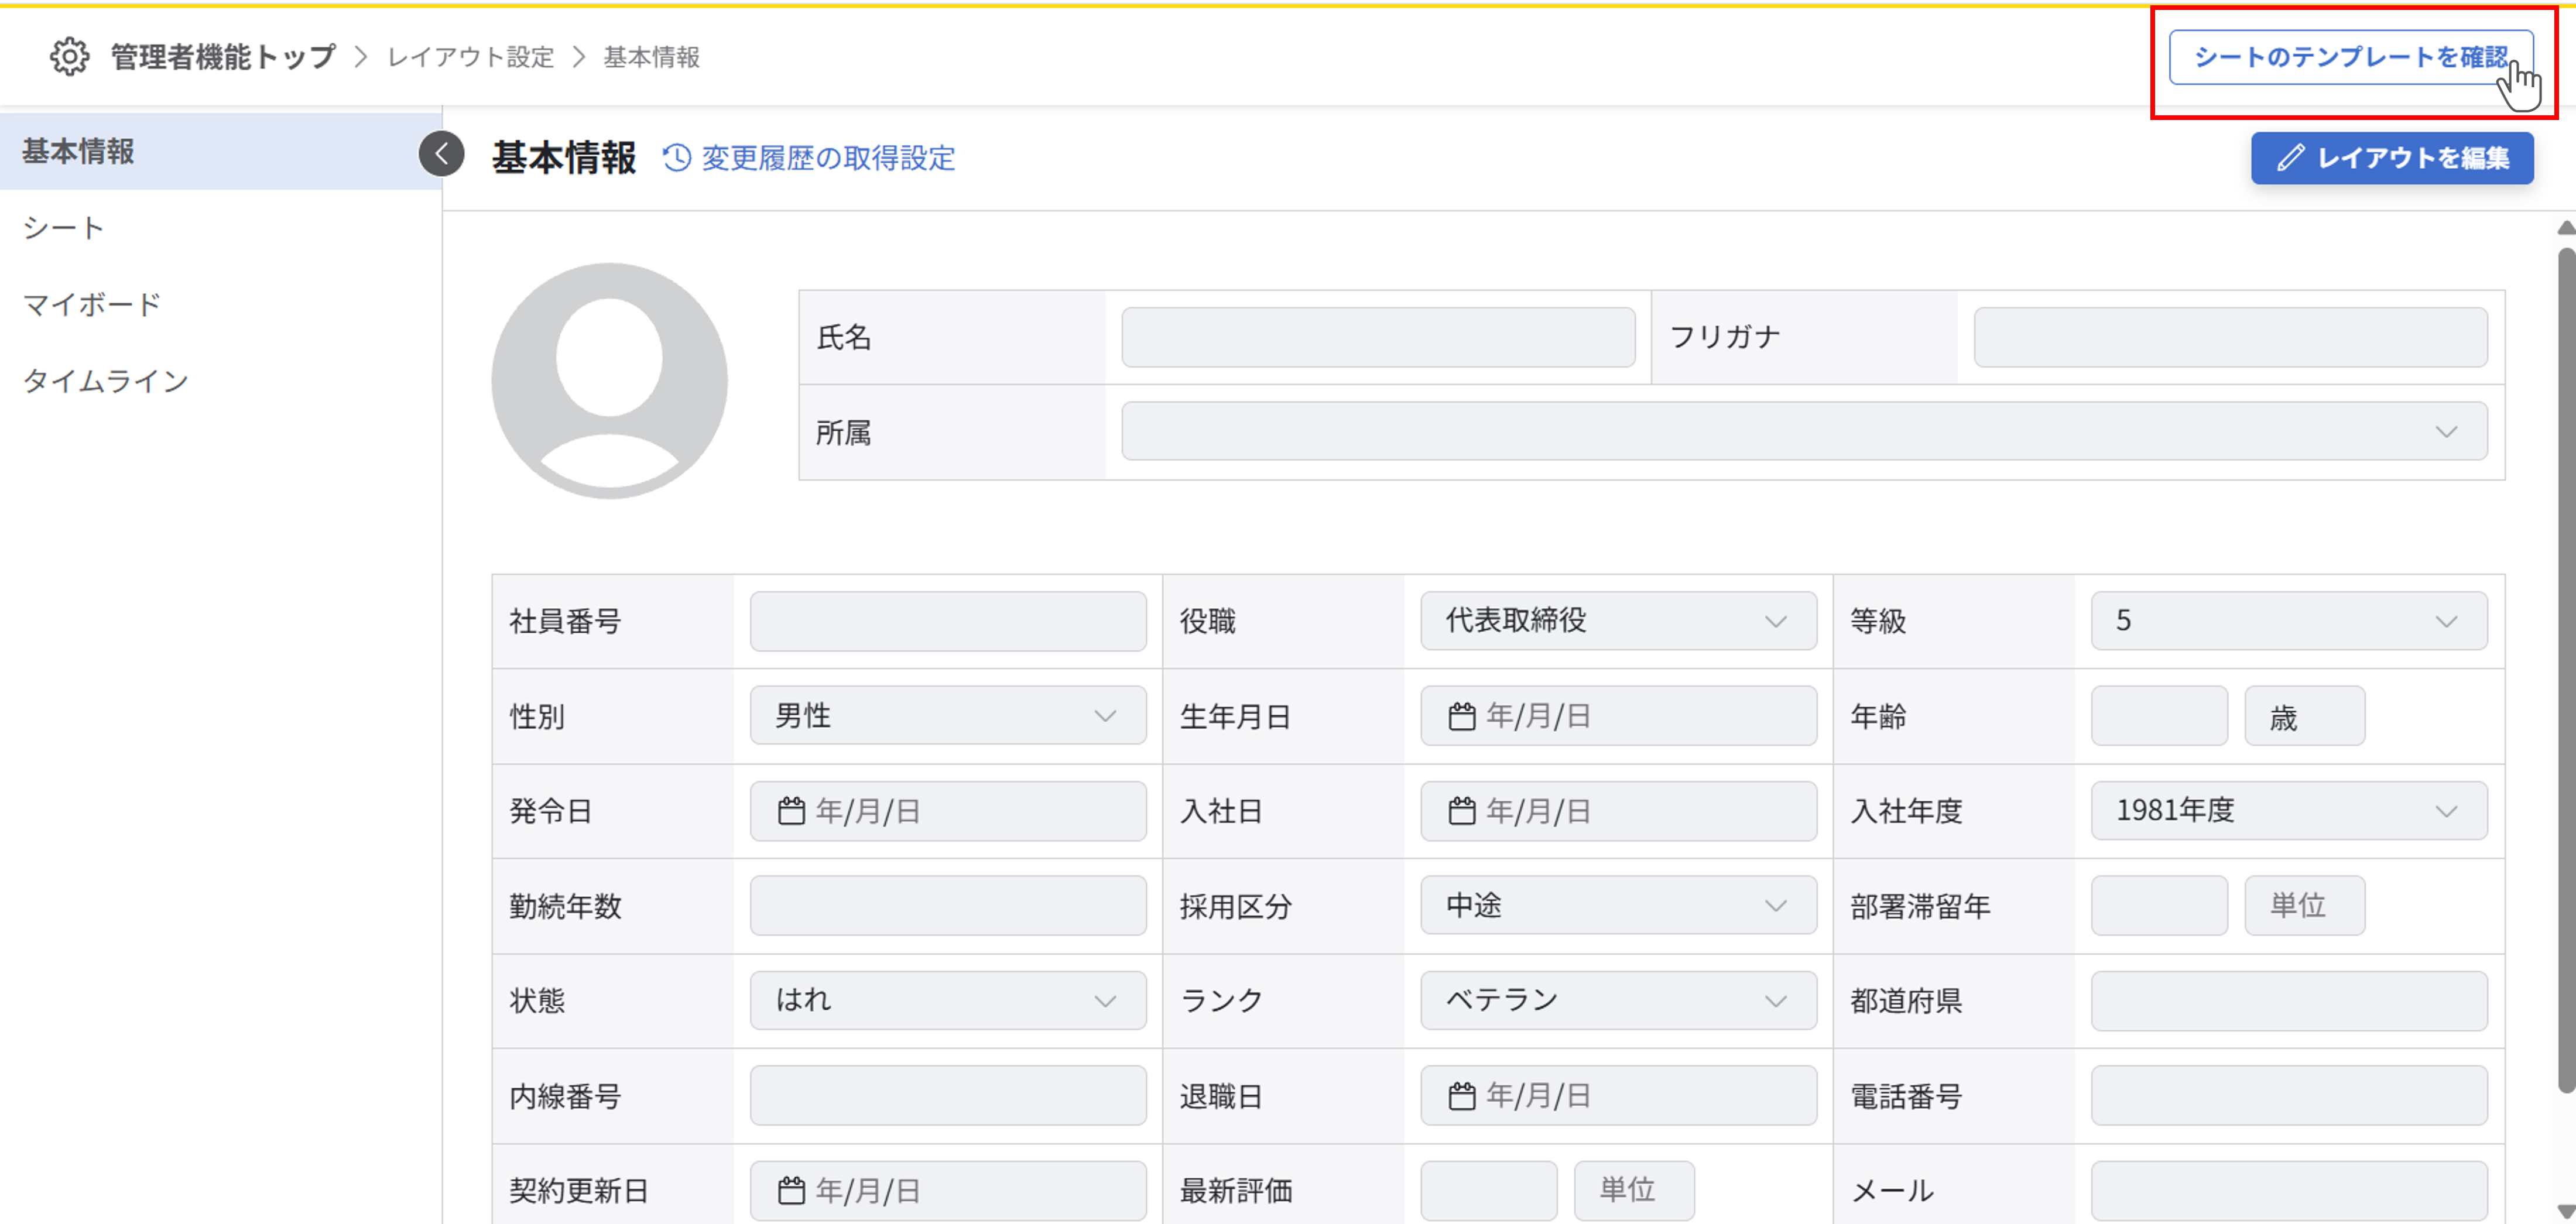Click the default profile avatar image
The width and height of the screenshot is (2576, 1224).
point(609,381)
